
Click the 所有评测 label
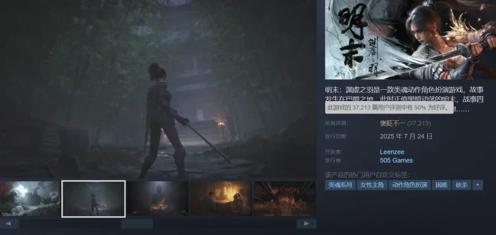[x=336, y=123]
